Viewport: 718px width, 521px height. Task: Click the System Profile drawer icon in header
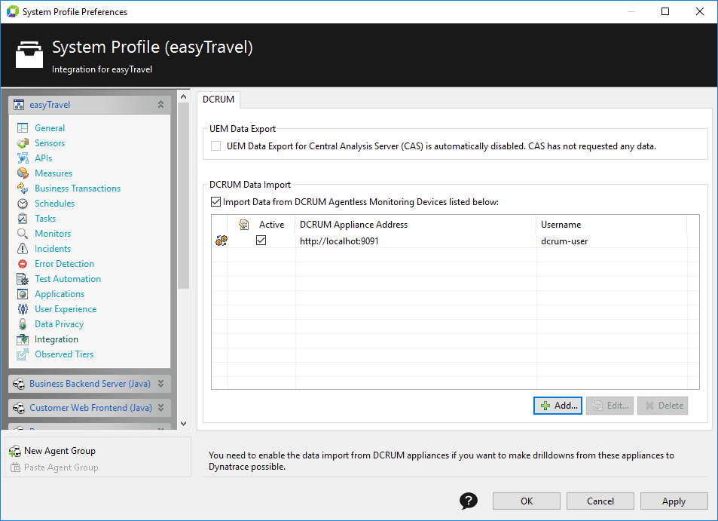pyautogui.click(x=29, y=54)
